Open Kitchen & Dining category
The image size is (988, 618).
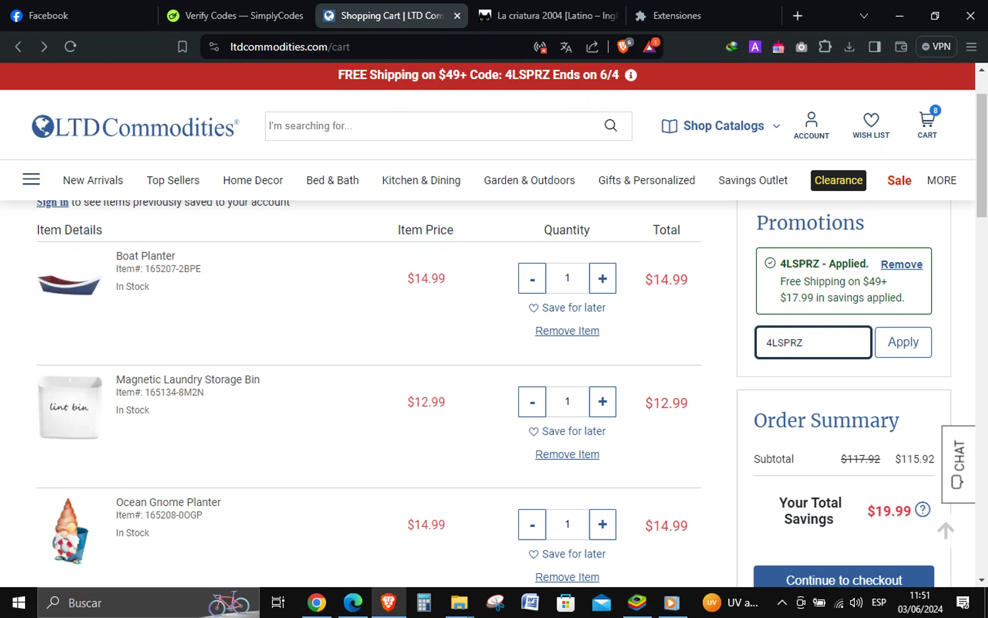pyautogui.click(x=422, y=181)
